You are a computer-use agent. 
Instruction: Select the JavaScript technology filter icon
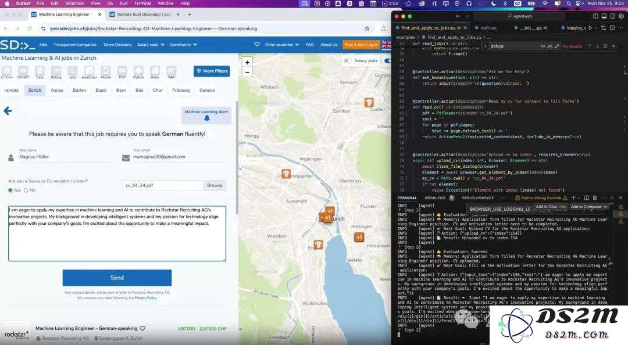(89, 72)
